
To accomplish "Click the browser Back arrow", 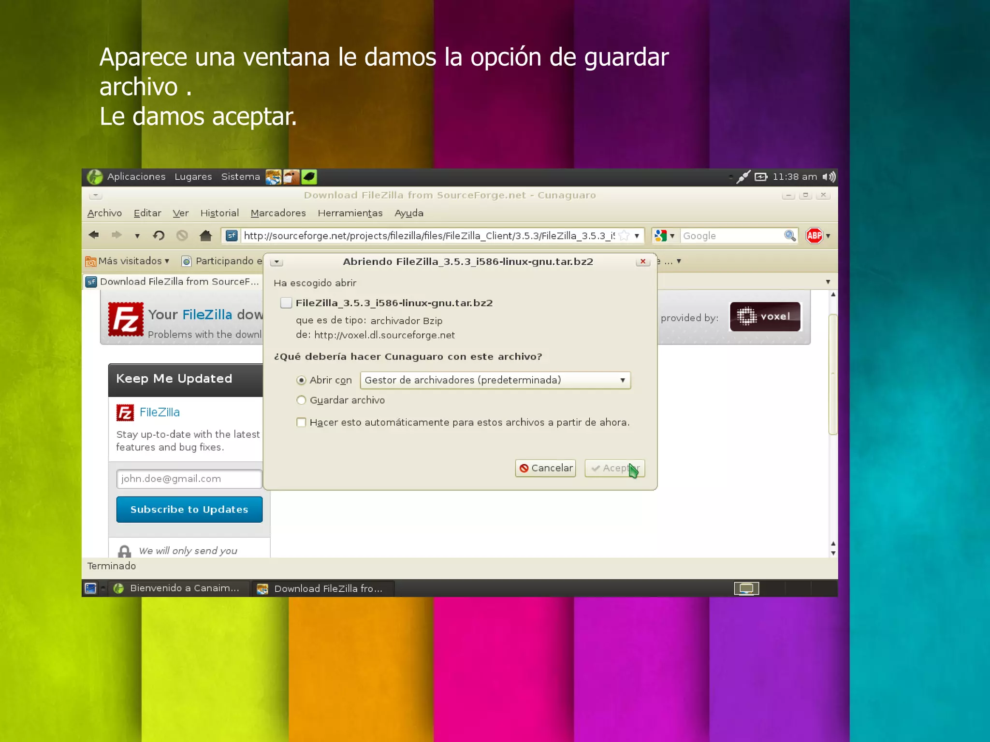I will [94, 235].
